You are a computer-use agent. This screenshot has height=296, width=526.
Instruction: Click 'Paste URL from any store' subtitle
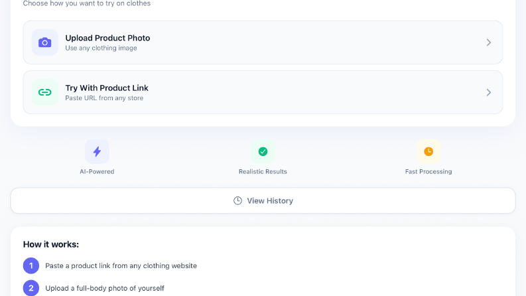tap(104, 98)
